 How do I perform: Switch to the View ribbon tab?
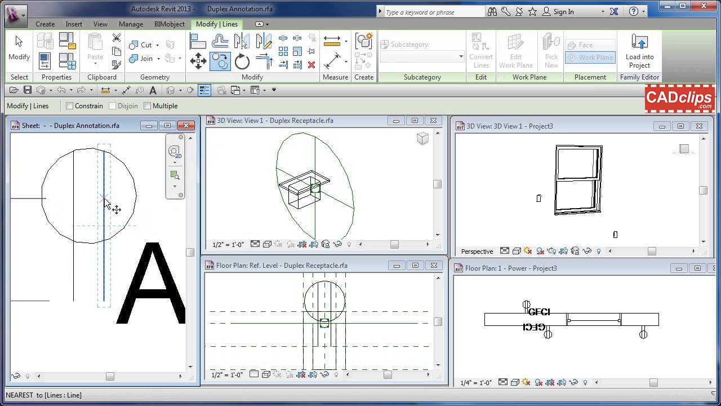100,24
